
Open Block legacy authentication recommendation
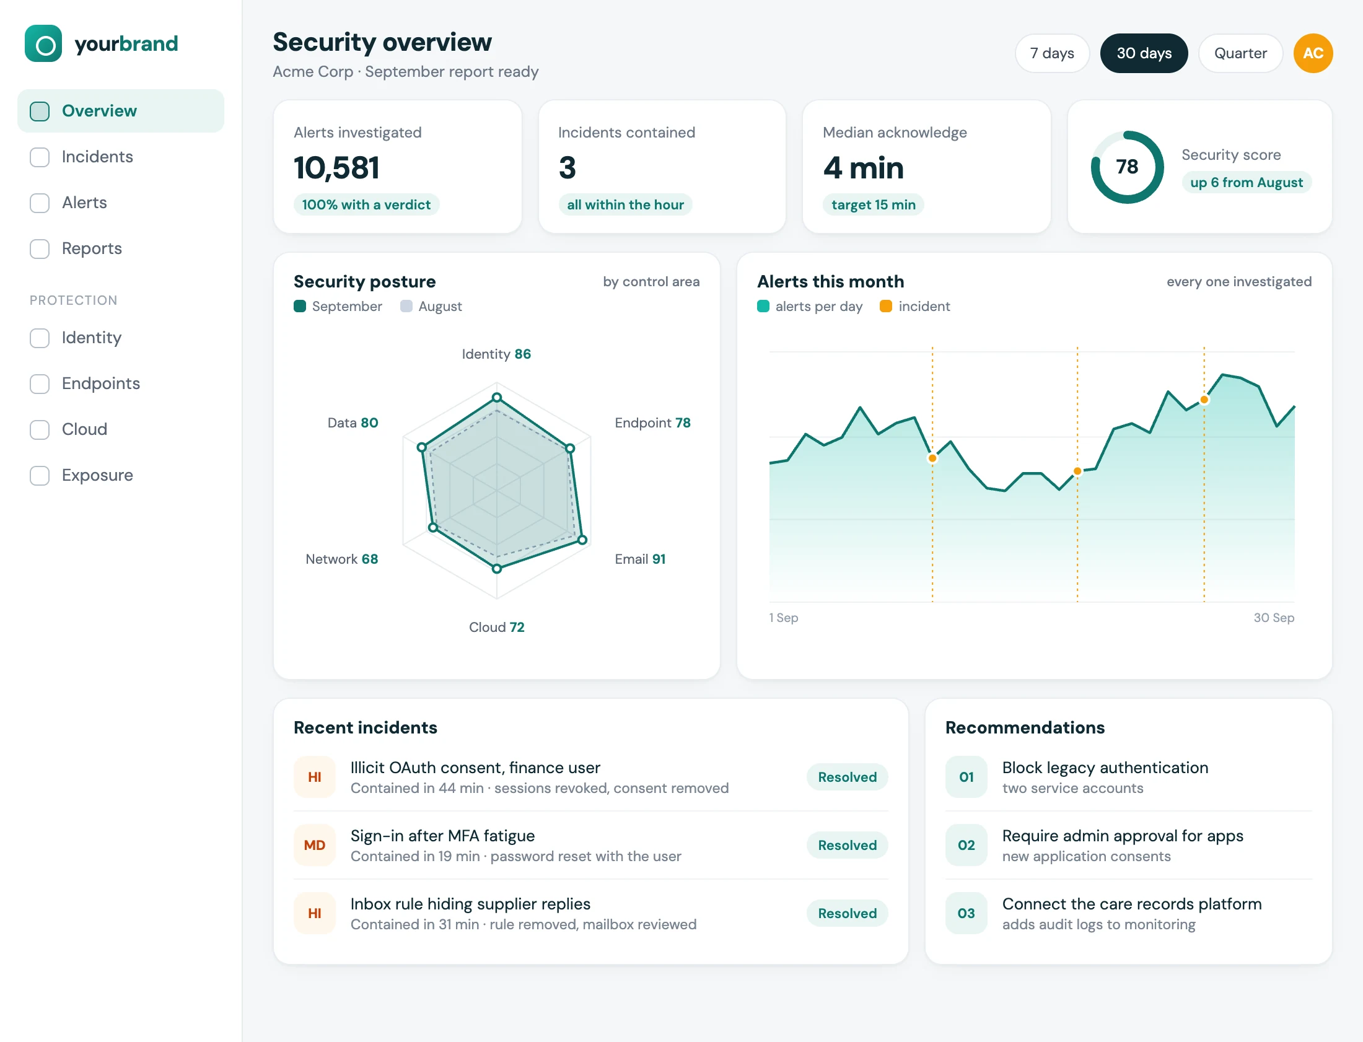(1128, 777)
